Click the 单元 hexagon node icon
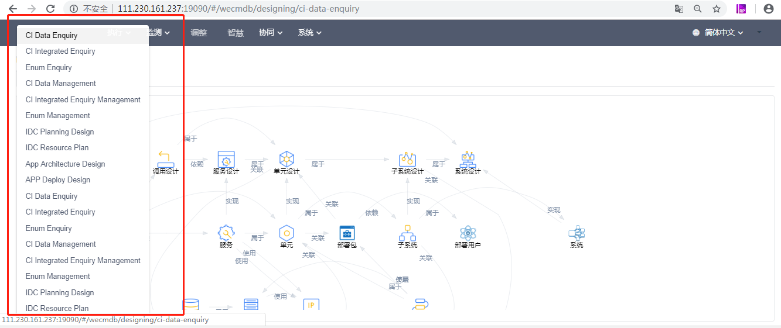781x328 pixels. click(287, 232)
